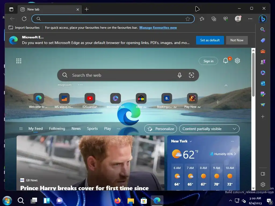
Task: Click the address bar field
Action: click(113, 19)
